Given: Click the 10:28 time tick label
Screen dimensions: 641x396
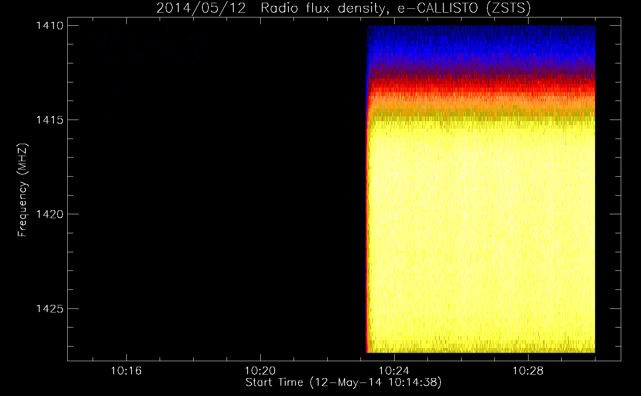Looking at the screenshot, I should (x=528, y=371).
